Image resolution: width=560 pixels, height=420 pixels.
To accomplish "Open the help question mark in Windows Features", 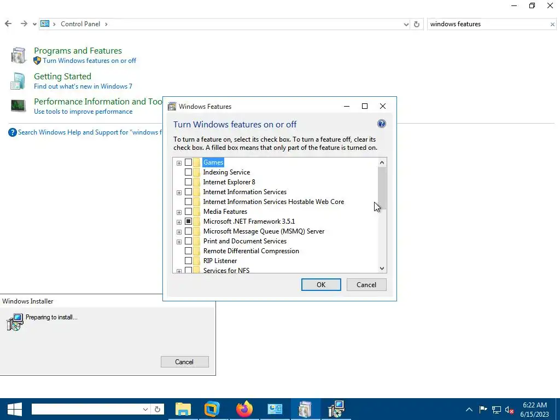I will pos(381,124).
